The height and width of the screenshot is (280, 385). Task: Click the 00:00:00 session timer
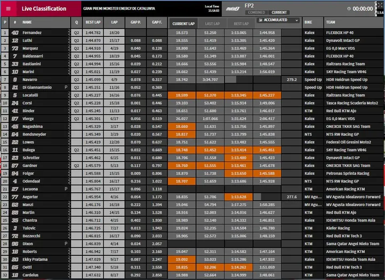click(363, 9)
